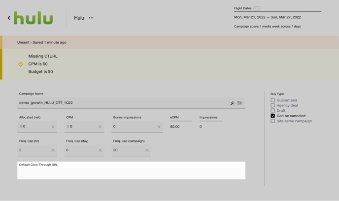Open the three-dot menu next to Hulu

[x=91, y=18]
